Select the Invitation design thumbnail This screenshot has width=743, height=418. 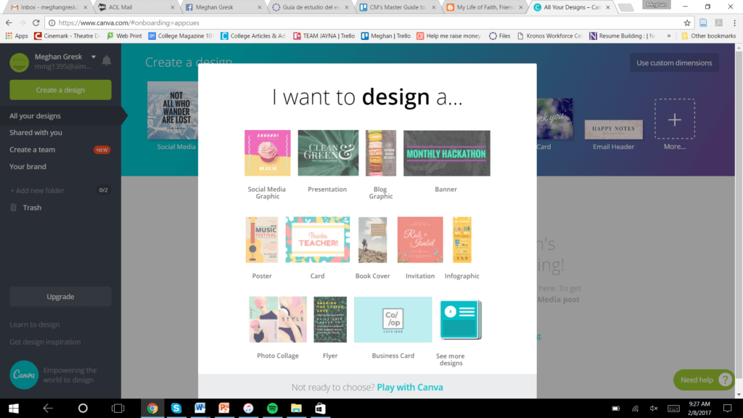420,239
